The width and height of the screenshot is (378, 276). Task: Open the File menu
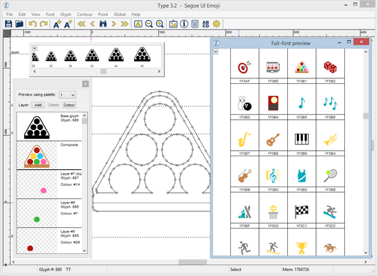pos(10,14)
